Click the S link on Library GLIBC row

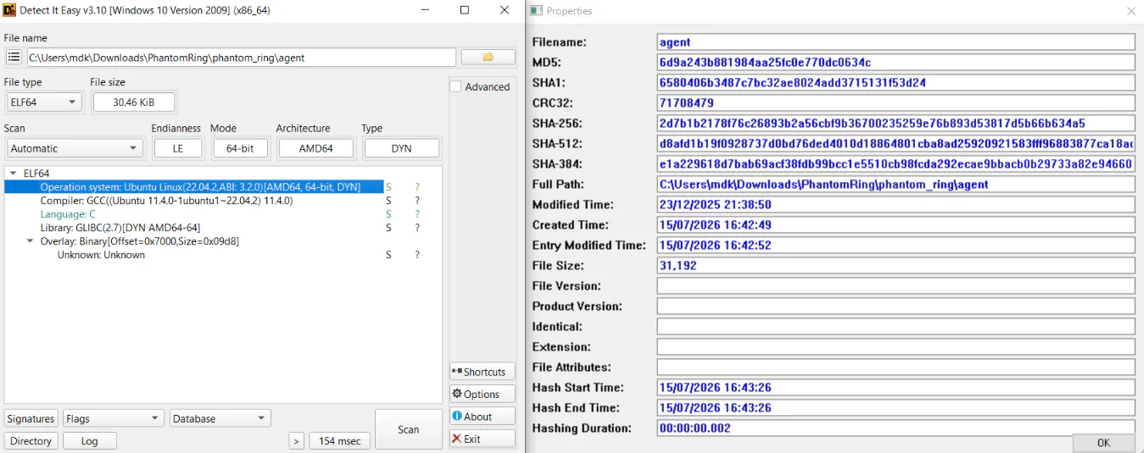click(x=389, y=228)
